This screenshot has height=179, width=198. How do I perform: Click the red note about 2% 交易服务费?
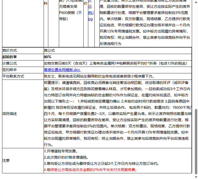click(x=91, y=170)
